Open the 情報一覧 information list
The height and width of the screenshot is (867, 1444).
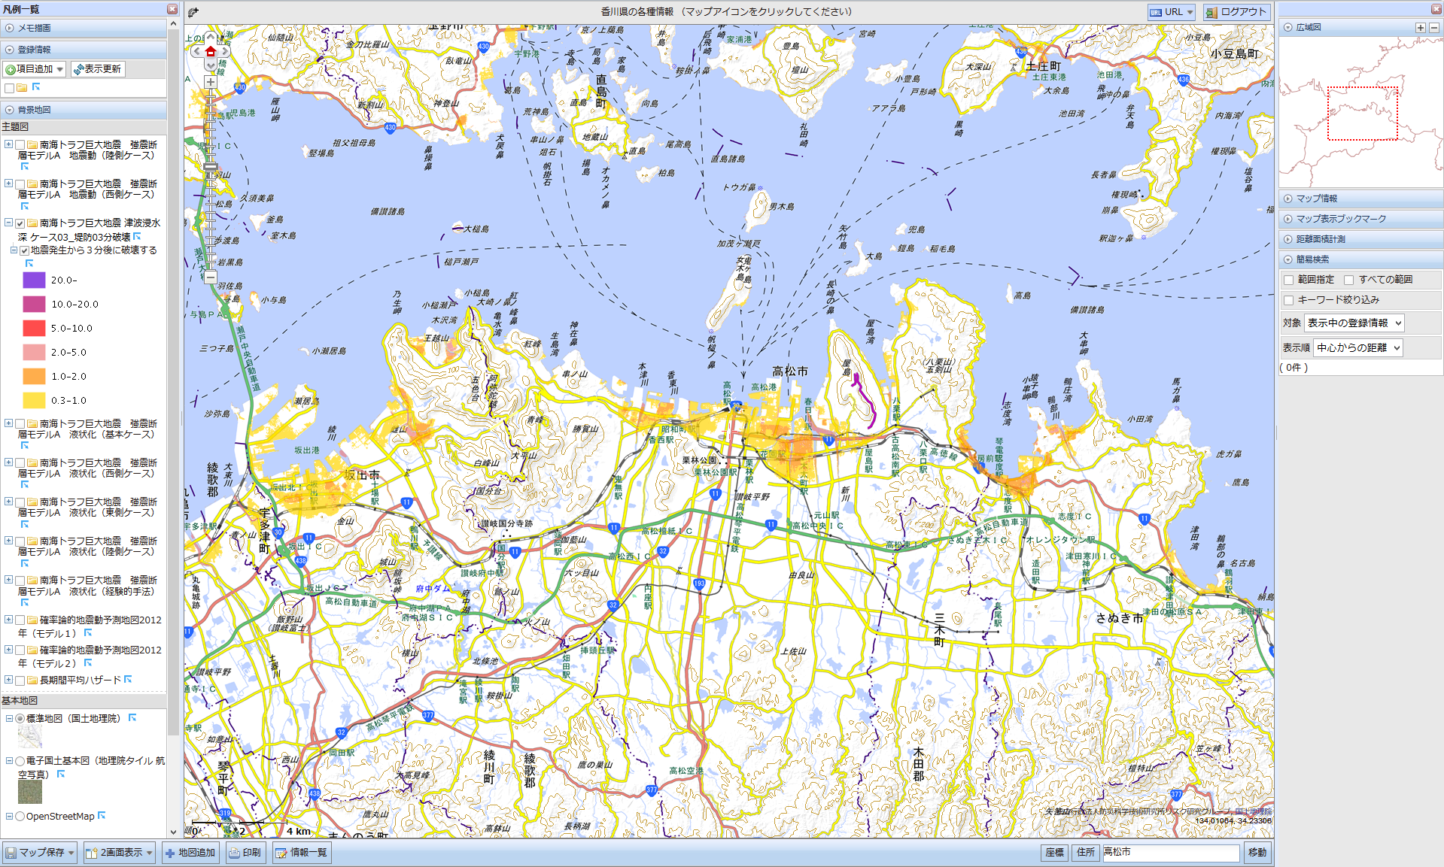point(301,853)
